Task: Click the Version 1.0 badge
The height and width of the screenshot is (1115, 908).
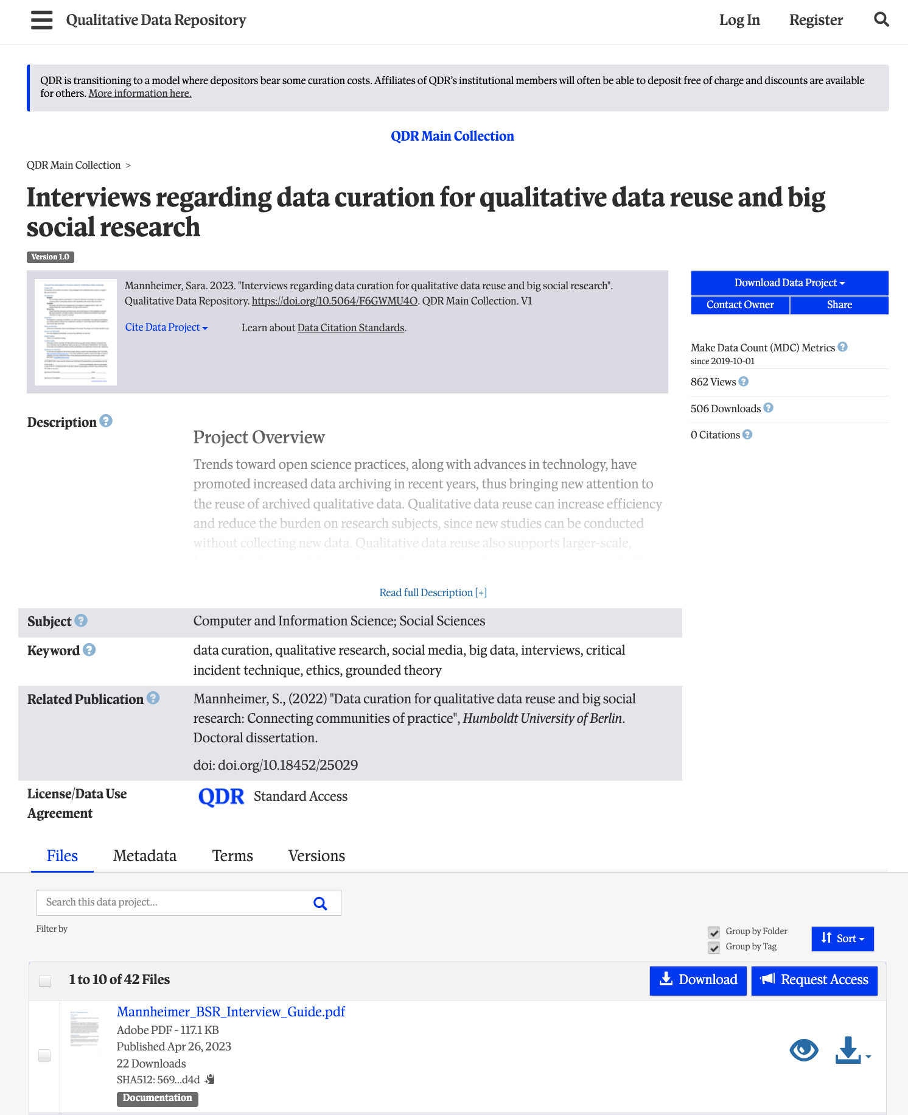Action: click(50, 257)
